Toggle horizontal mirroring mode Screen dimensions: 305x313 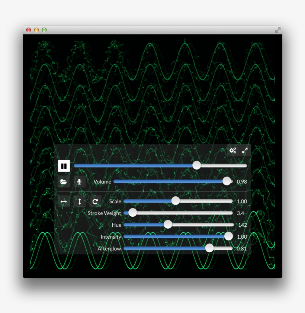pos(63,201)
